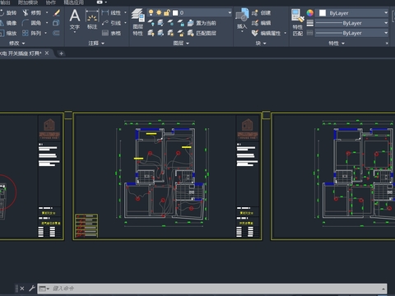Select the Leader (引线) tool

click(111, 23)
